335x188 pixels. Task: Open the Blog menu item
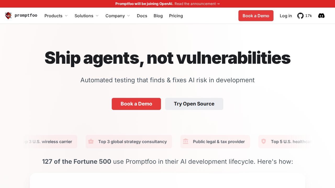click(158, 16)
